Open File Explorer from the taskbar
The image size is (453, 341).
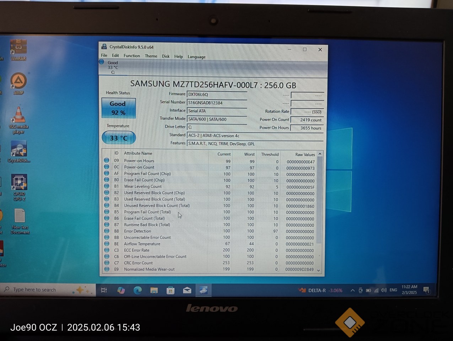tap(154, 290)
